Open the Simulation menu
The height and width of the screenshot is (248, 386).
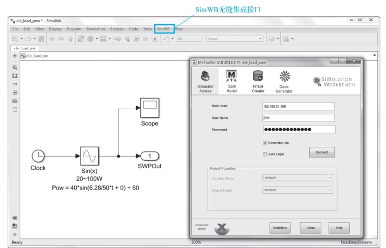(x=96, y=29)
